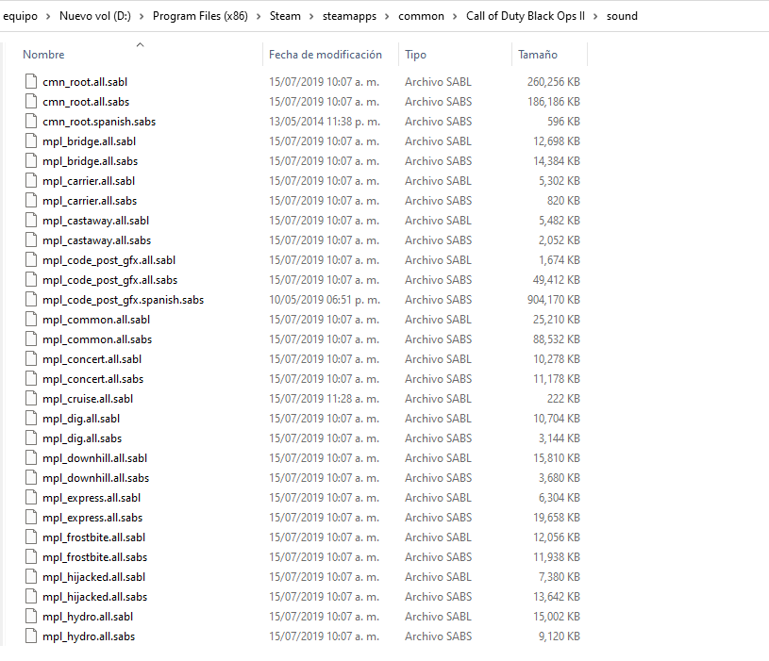Select the file mpl_hydro.all.sabs

coord(89,636)
